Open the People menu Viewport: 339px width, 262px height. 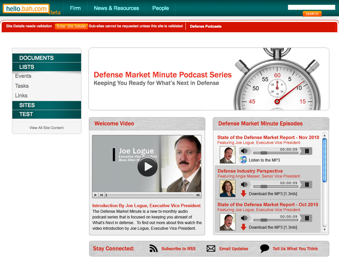pos(161,8)
